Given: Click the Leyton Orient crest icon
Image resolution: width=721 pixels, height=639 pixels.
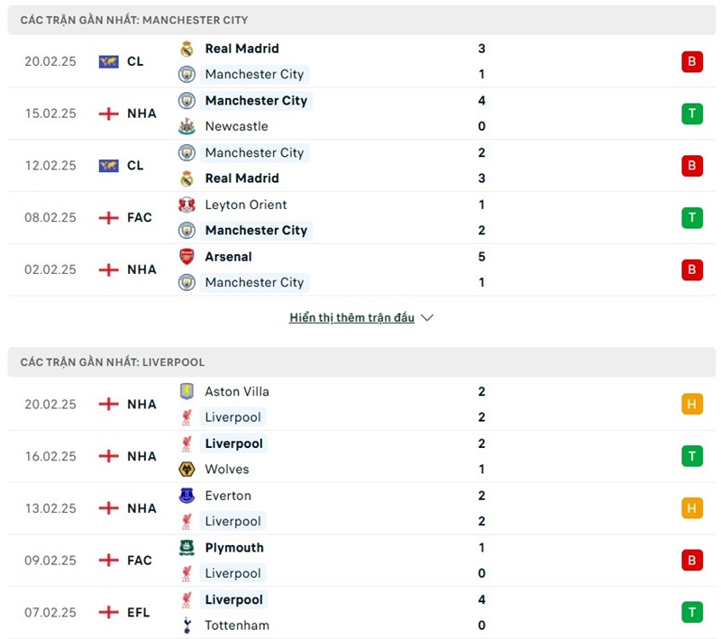Looking at the screenshot, I should click(x=187, y=205).
